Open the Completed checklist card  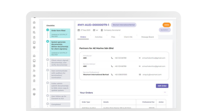tap(60, 105)
